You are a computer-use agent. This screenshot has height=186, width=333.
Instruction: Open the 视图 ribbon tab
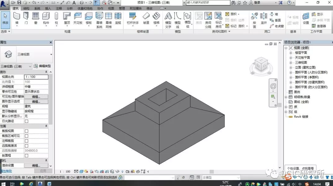click(x=111, y=8)
